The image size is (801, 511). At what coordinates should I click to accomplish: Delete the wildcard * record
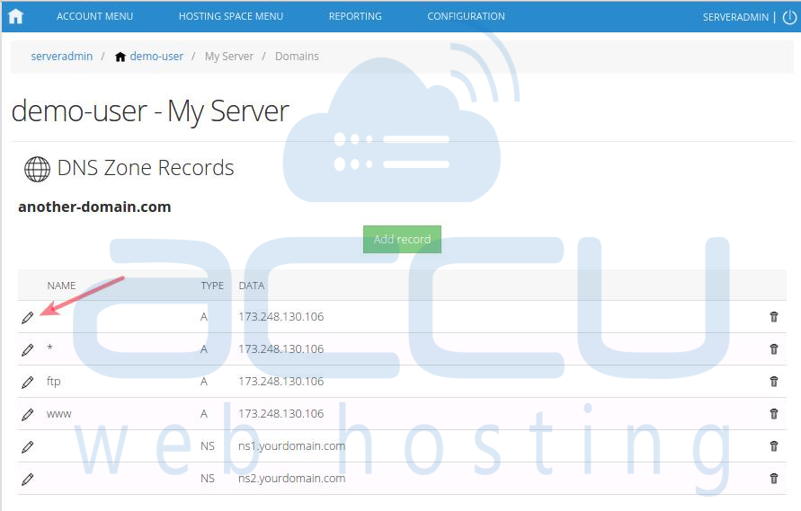[773, 349]
